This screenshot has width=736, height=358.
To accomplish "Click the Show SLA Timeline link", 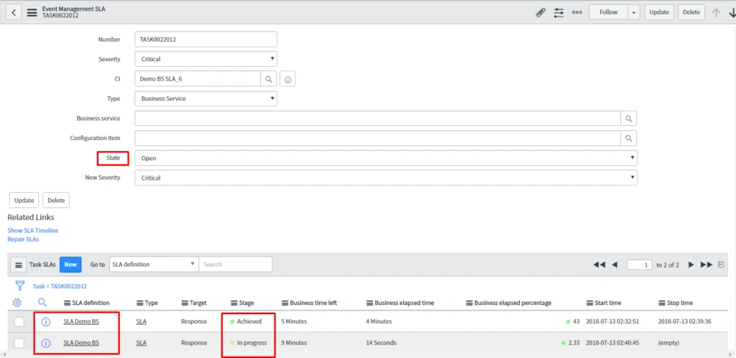I will point(33,230).
